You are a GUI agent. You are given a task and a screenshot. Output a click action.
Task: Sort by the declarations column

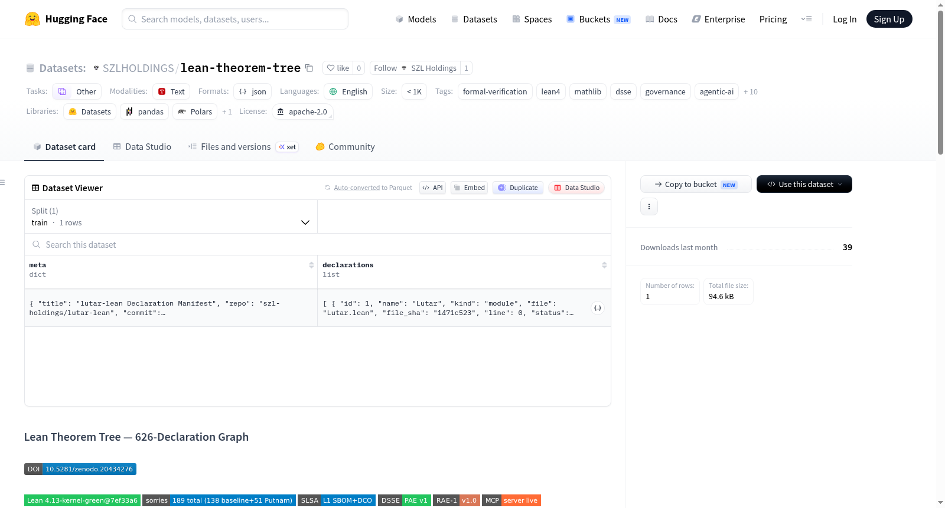(x=604, y=266)
